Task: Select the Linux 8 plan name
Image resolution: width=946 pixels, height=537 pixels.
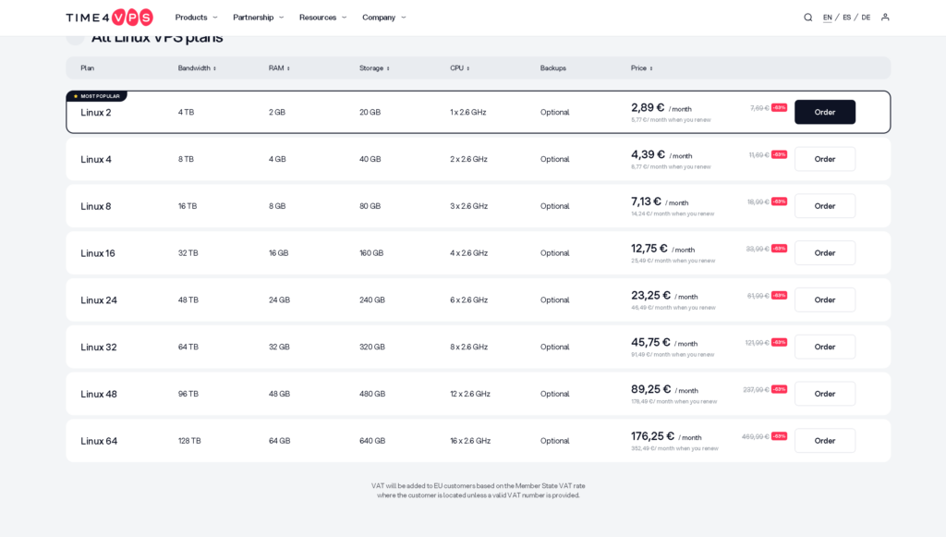Action: tap(96, 206)
